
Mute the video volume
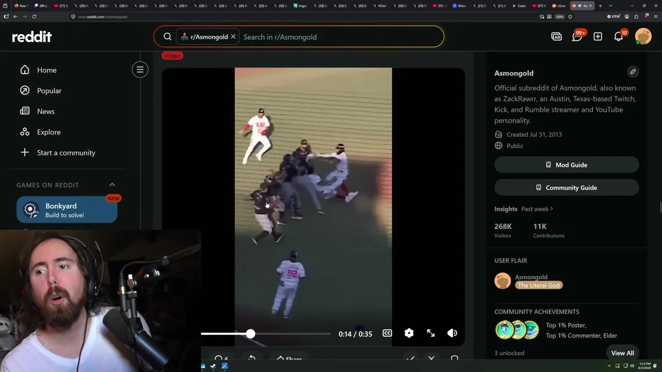click(453, 333)
